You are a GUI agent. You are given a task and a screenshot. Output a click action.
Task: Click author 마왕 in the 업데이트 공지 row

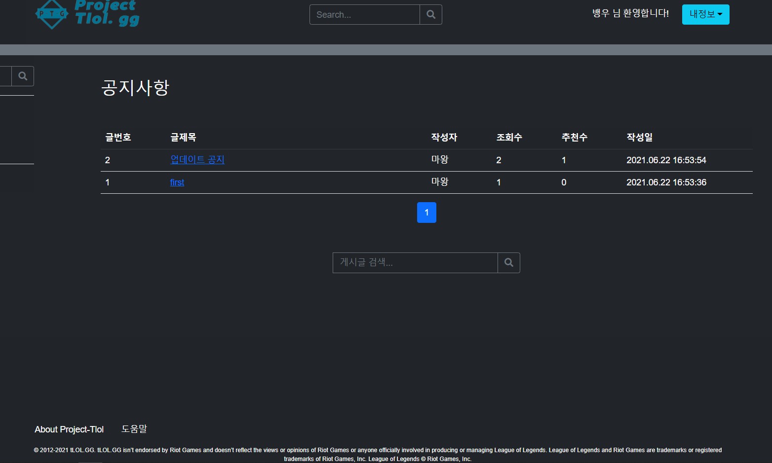440,160
